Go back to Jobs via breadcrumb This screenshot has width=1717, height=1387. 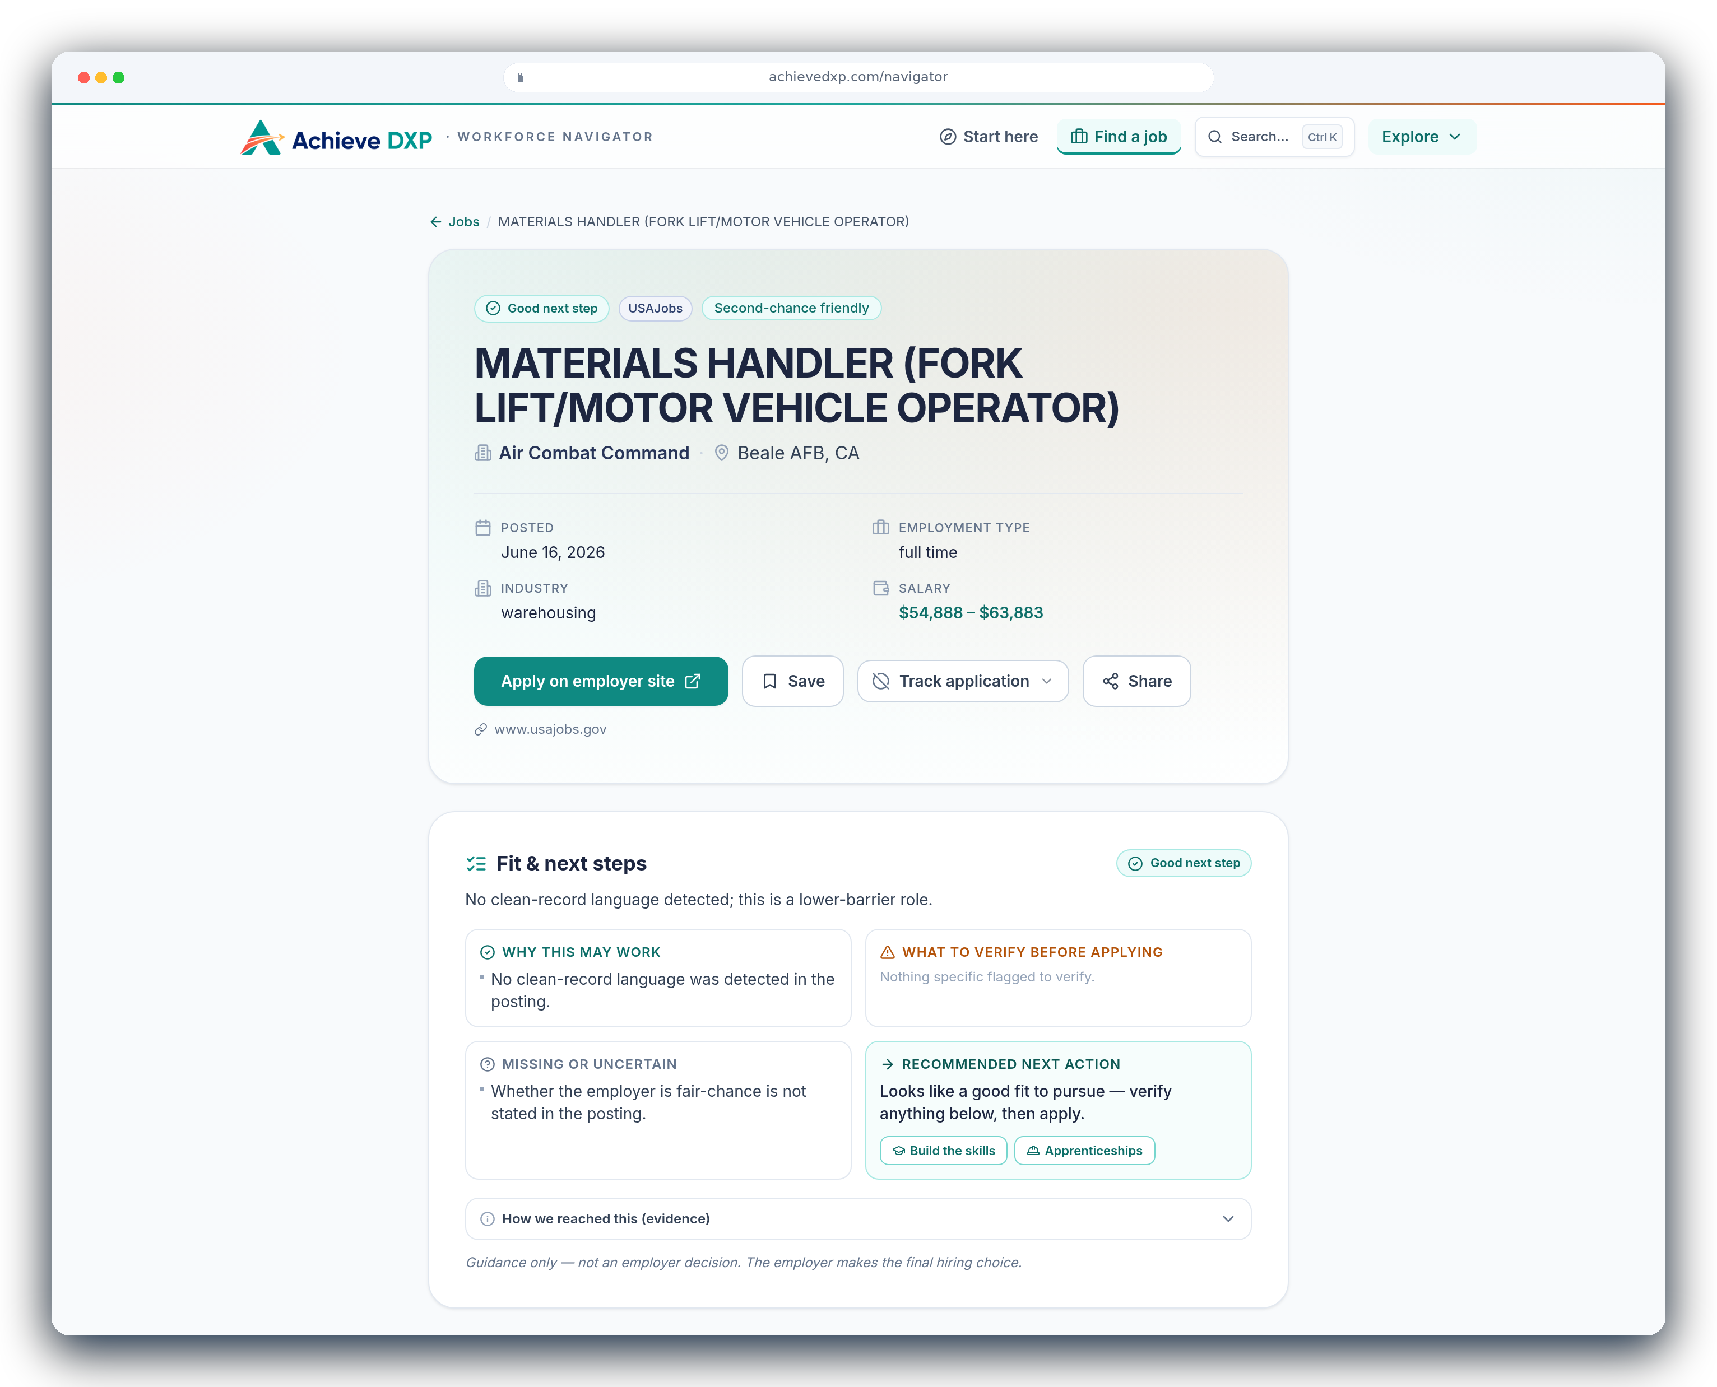(x=463, y=222)
